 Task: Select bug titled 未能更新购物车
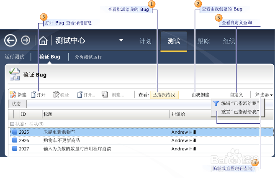click(59, 132)
